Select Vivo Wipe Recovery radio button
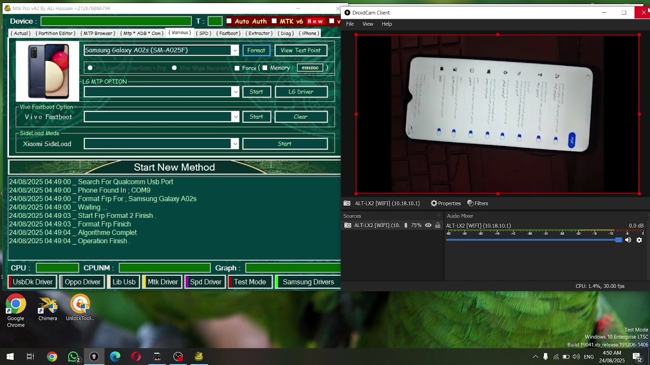650x365 pixels. (174, 68)
